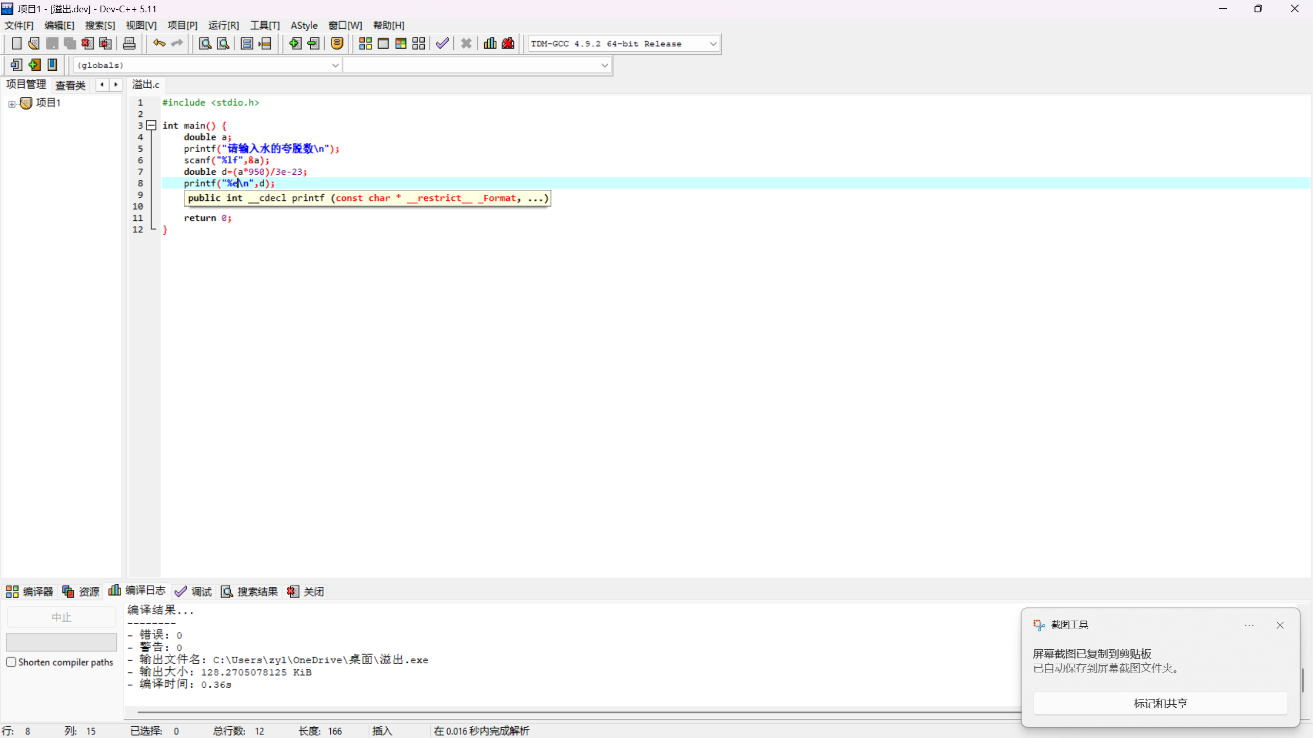Click the New file toolbar icon
1313x738 pixels.
[16, 44]
